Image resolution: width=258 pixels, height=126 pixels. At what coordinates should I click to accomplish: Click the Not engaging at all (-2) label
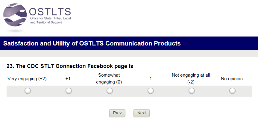191,79
